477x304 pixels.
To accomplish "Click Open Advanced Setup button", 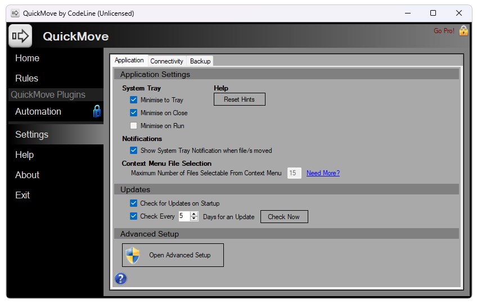I will click(173, 255).
